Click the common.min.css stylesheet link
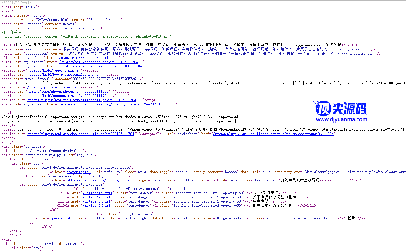This screenshot has width=406, height=251. (x=101, y=66)
